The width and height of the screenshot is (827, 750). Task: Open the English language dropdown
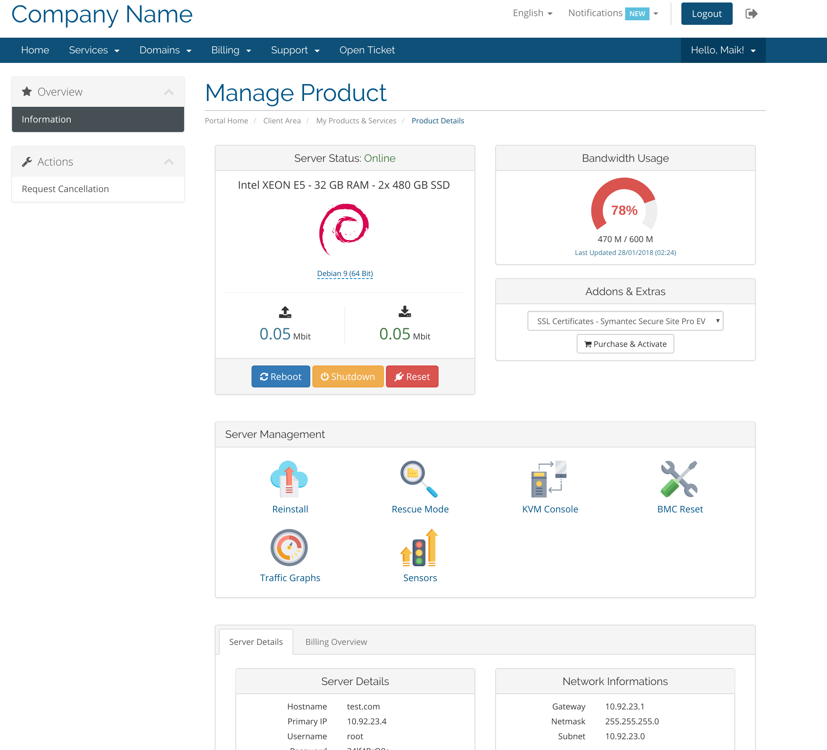coord(532,13)
